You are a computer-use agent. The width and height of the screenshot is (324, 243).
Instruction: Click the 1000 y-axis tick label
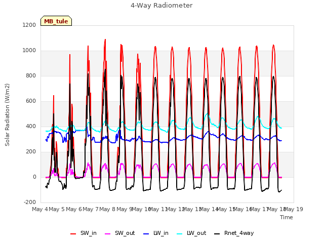[x=29, y=51]
